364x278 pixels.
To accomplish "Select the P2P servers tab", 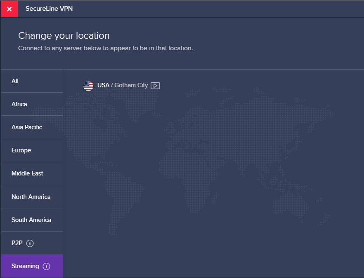I will click(32, 243).
